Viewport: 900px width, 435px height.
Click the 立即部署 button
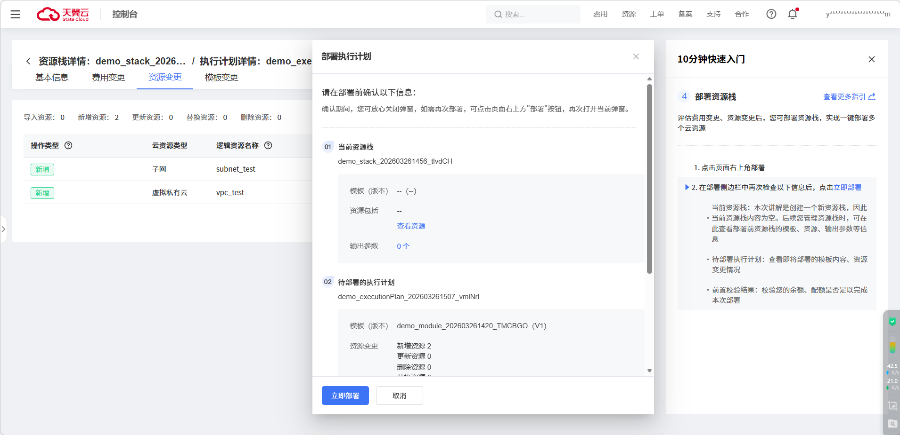[x=345, y=395]
